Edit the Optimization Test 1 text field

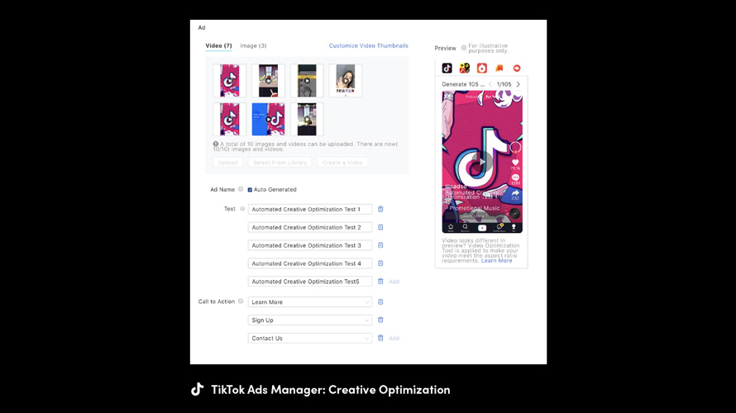click(310, 209)
